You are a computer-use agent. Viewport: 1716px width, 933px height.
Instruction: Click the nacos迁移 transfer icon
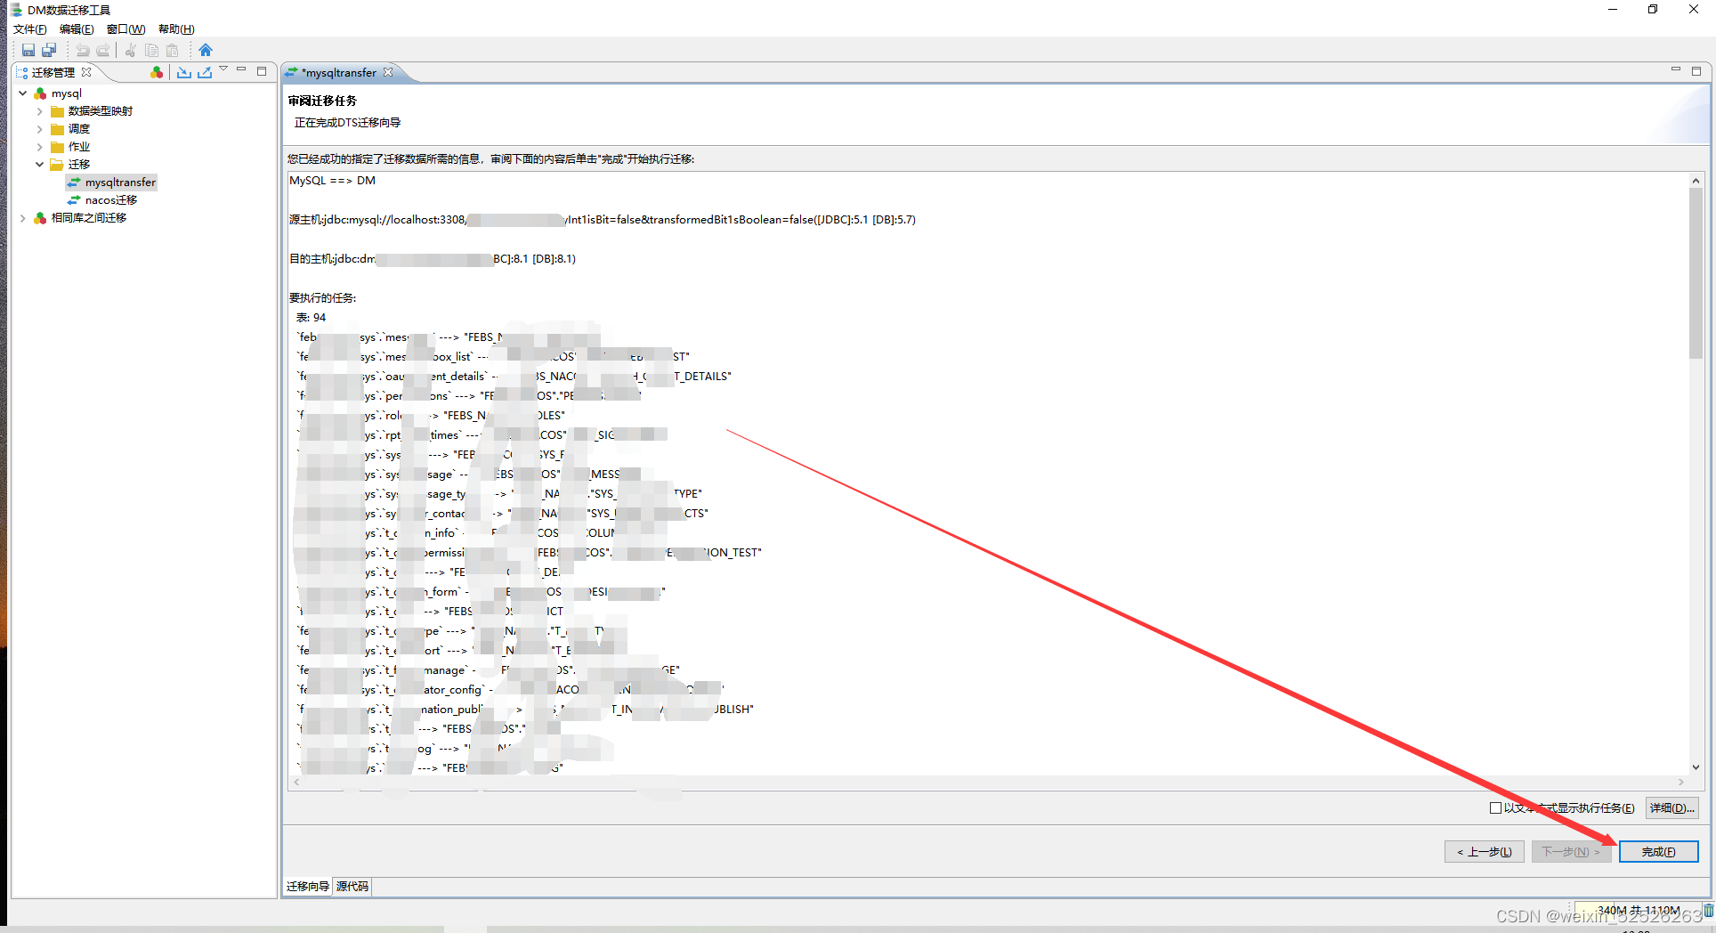(x=74, y=200)
